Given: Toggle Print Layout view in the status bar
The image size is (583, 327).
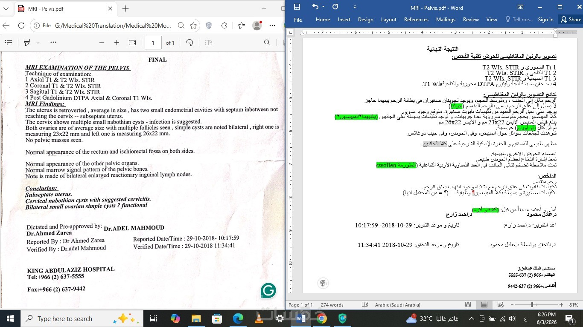Looking at the screenshot, I should click(484, 305).
